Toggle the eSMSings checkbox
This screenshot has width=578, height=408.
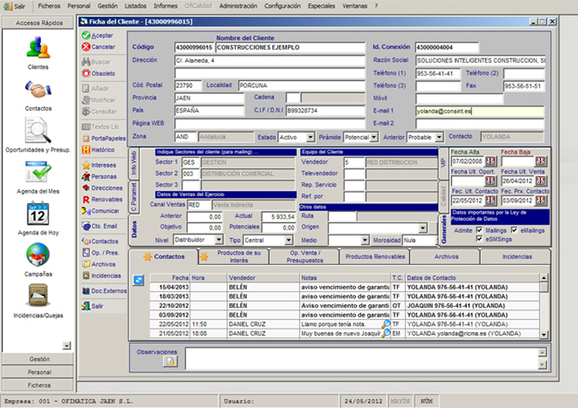point(479,239)
